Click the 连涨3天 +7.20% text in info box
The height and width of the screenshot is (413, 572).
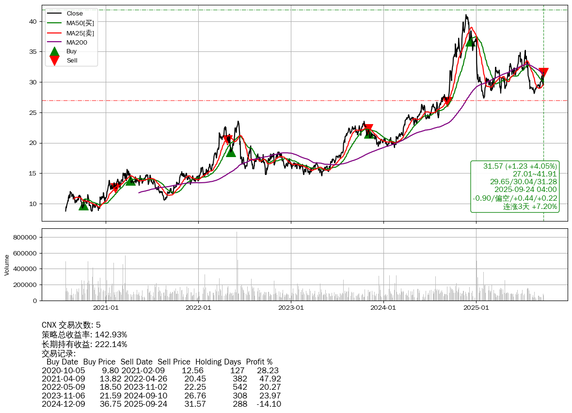click(x=530, y=206)
